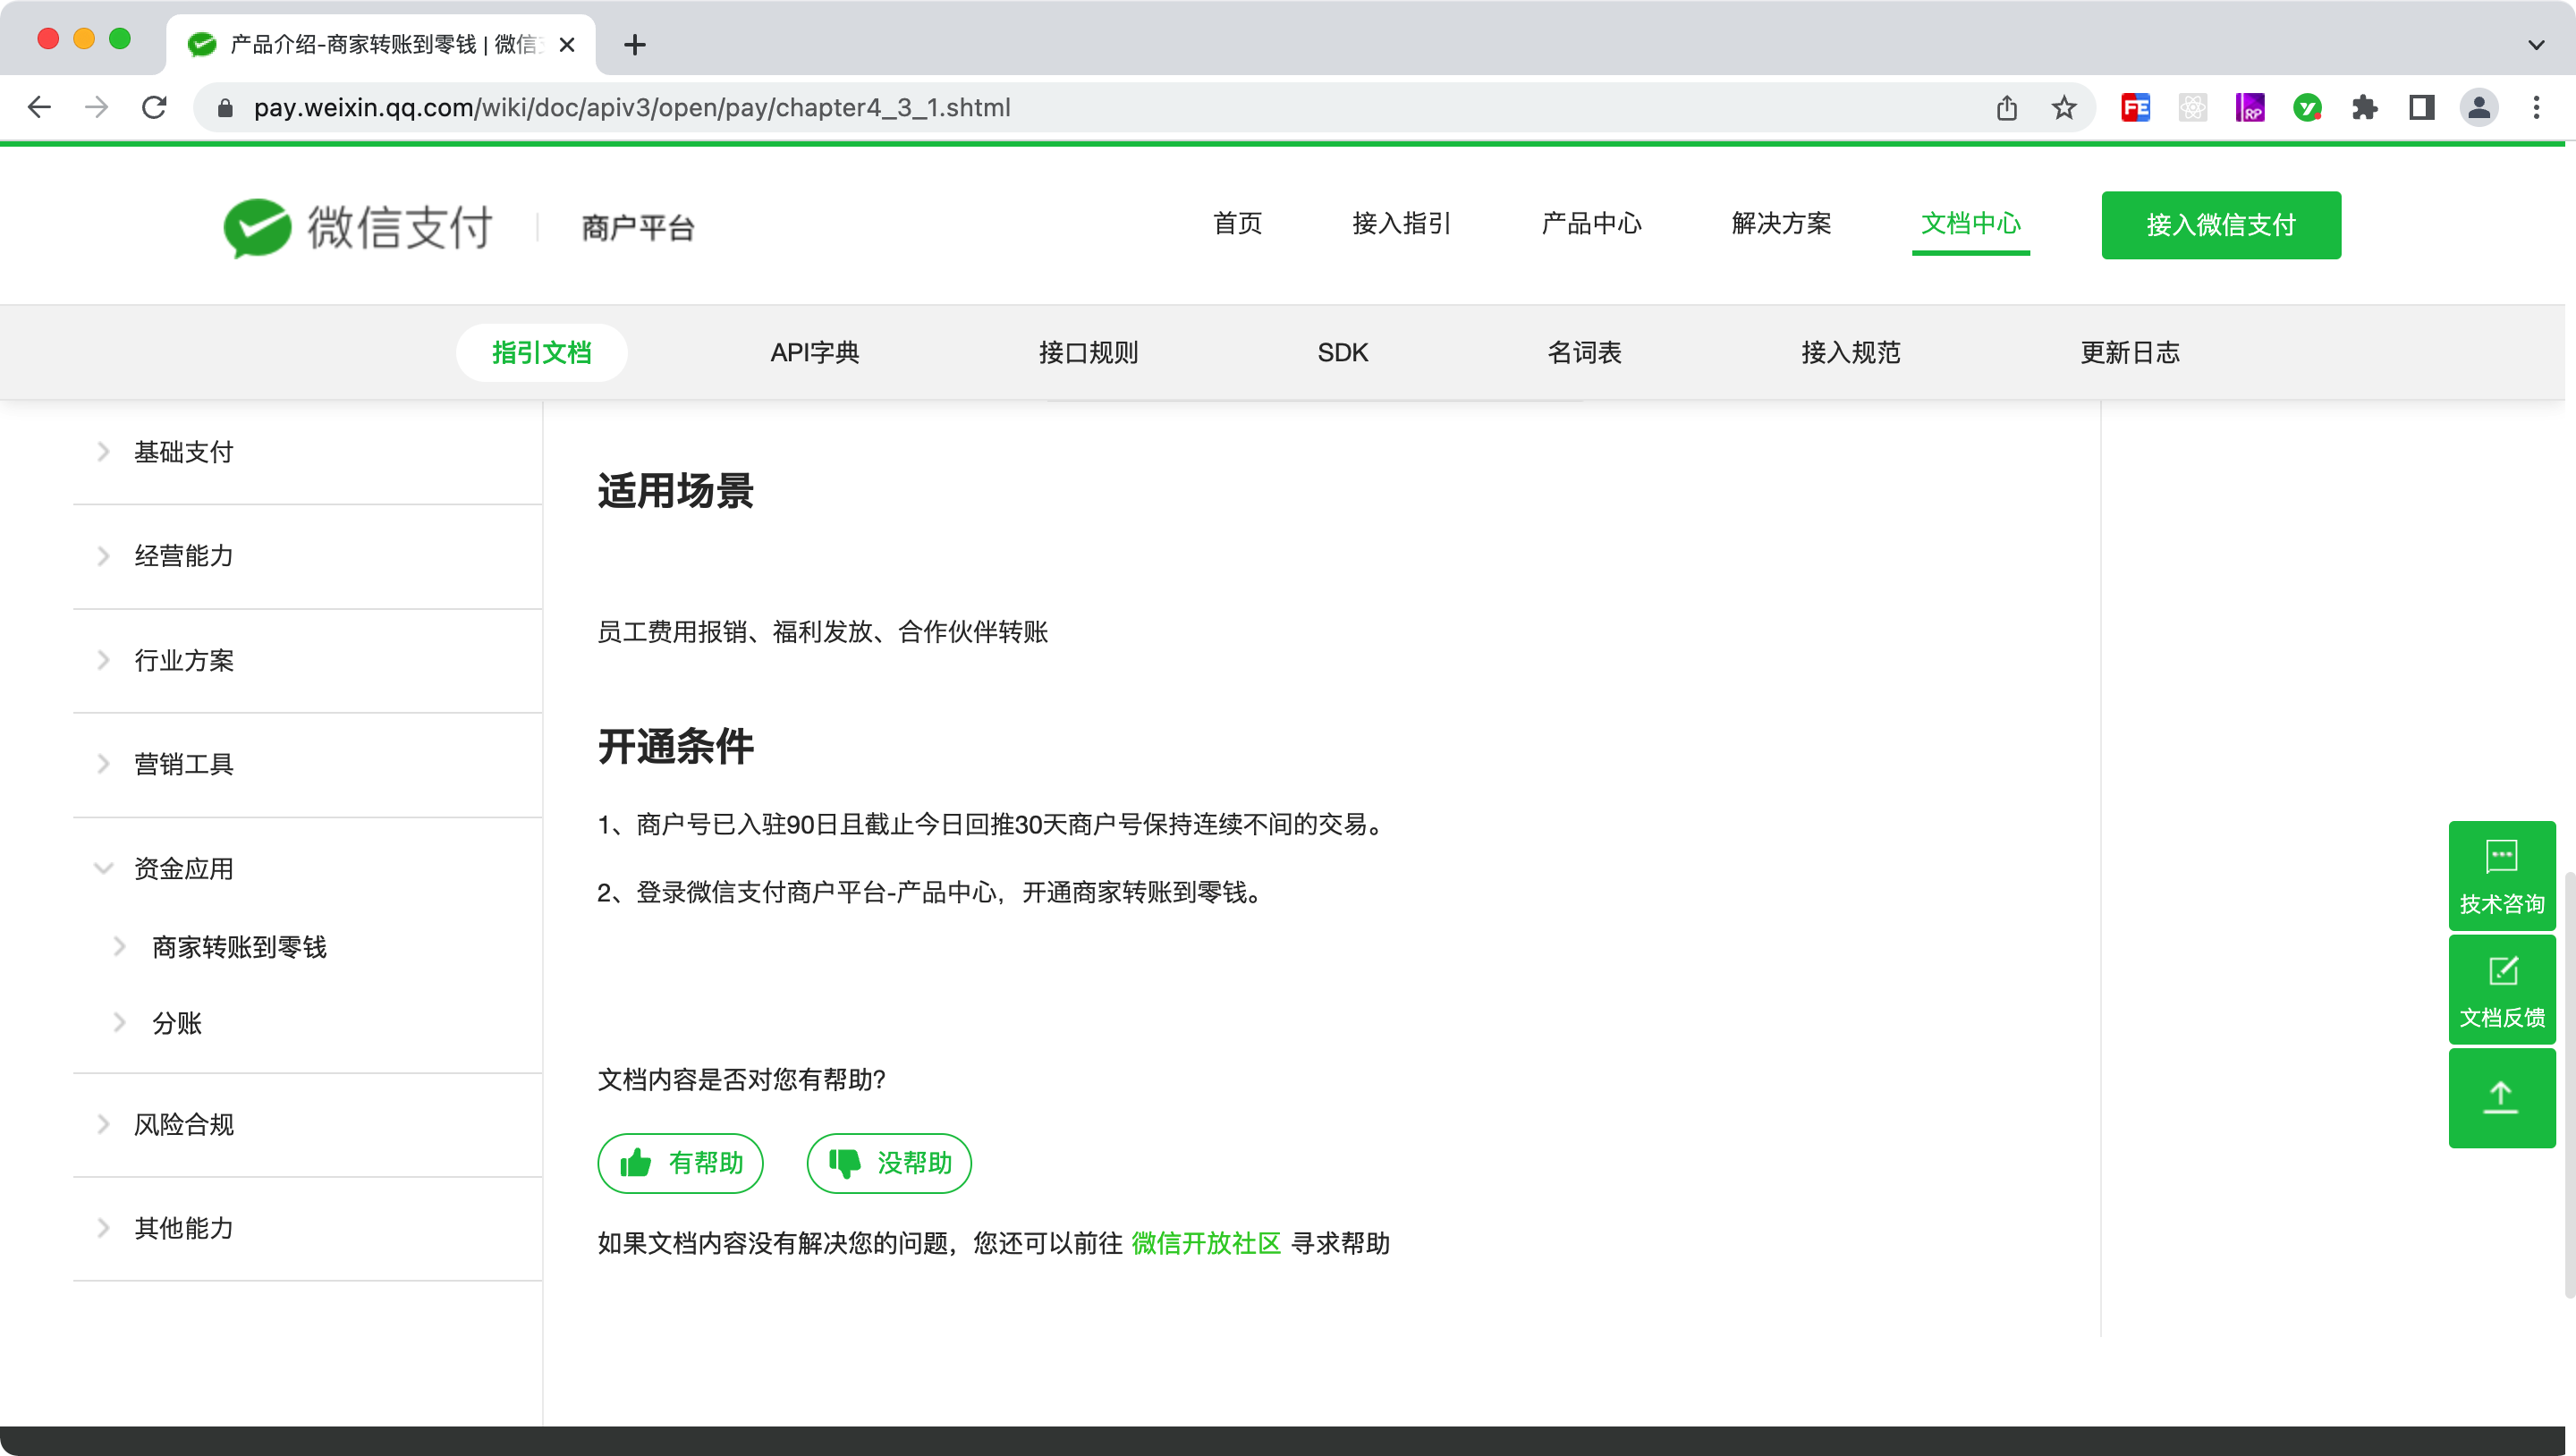Click the thumbs-down 没帮助 button
This screenshot has height=1456, width=2576.
point(889,1163)
